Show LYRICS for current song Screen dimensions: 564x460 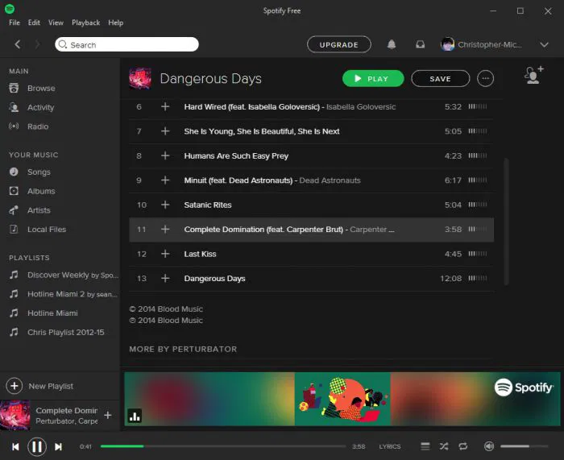coord(389,446)
